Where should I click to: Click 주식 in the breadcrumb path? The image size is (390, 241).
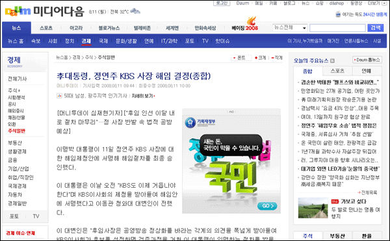click(x=89, y=57)
